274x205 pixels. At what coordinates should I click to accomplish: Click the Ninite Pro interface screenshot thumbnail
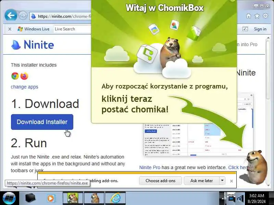point(198,139)
